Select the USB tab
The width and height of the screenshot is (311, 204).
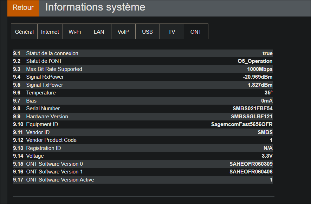pyautogui.click(x=147, y=32)
